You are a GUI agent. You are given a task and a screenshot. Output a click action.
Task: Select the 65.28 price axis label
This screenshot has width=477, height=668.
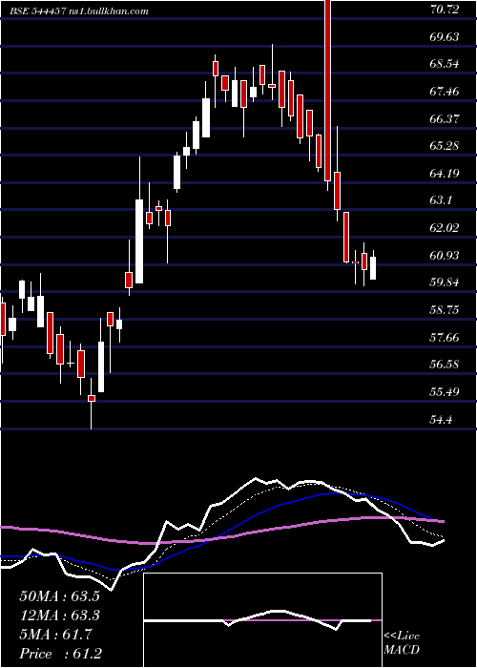(444, 146)
